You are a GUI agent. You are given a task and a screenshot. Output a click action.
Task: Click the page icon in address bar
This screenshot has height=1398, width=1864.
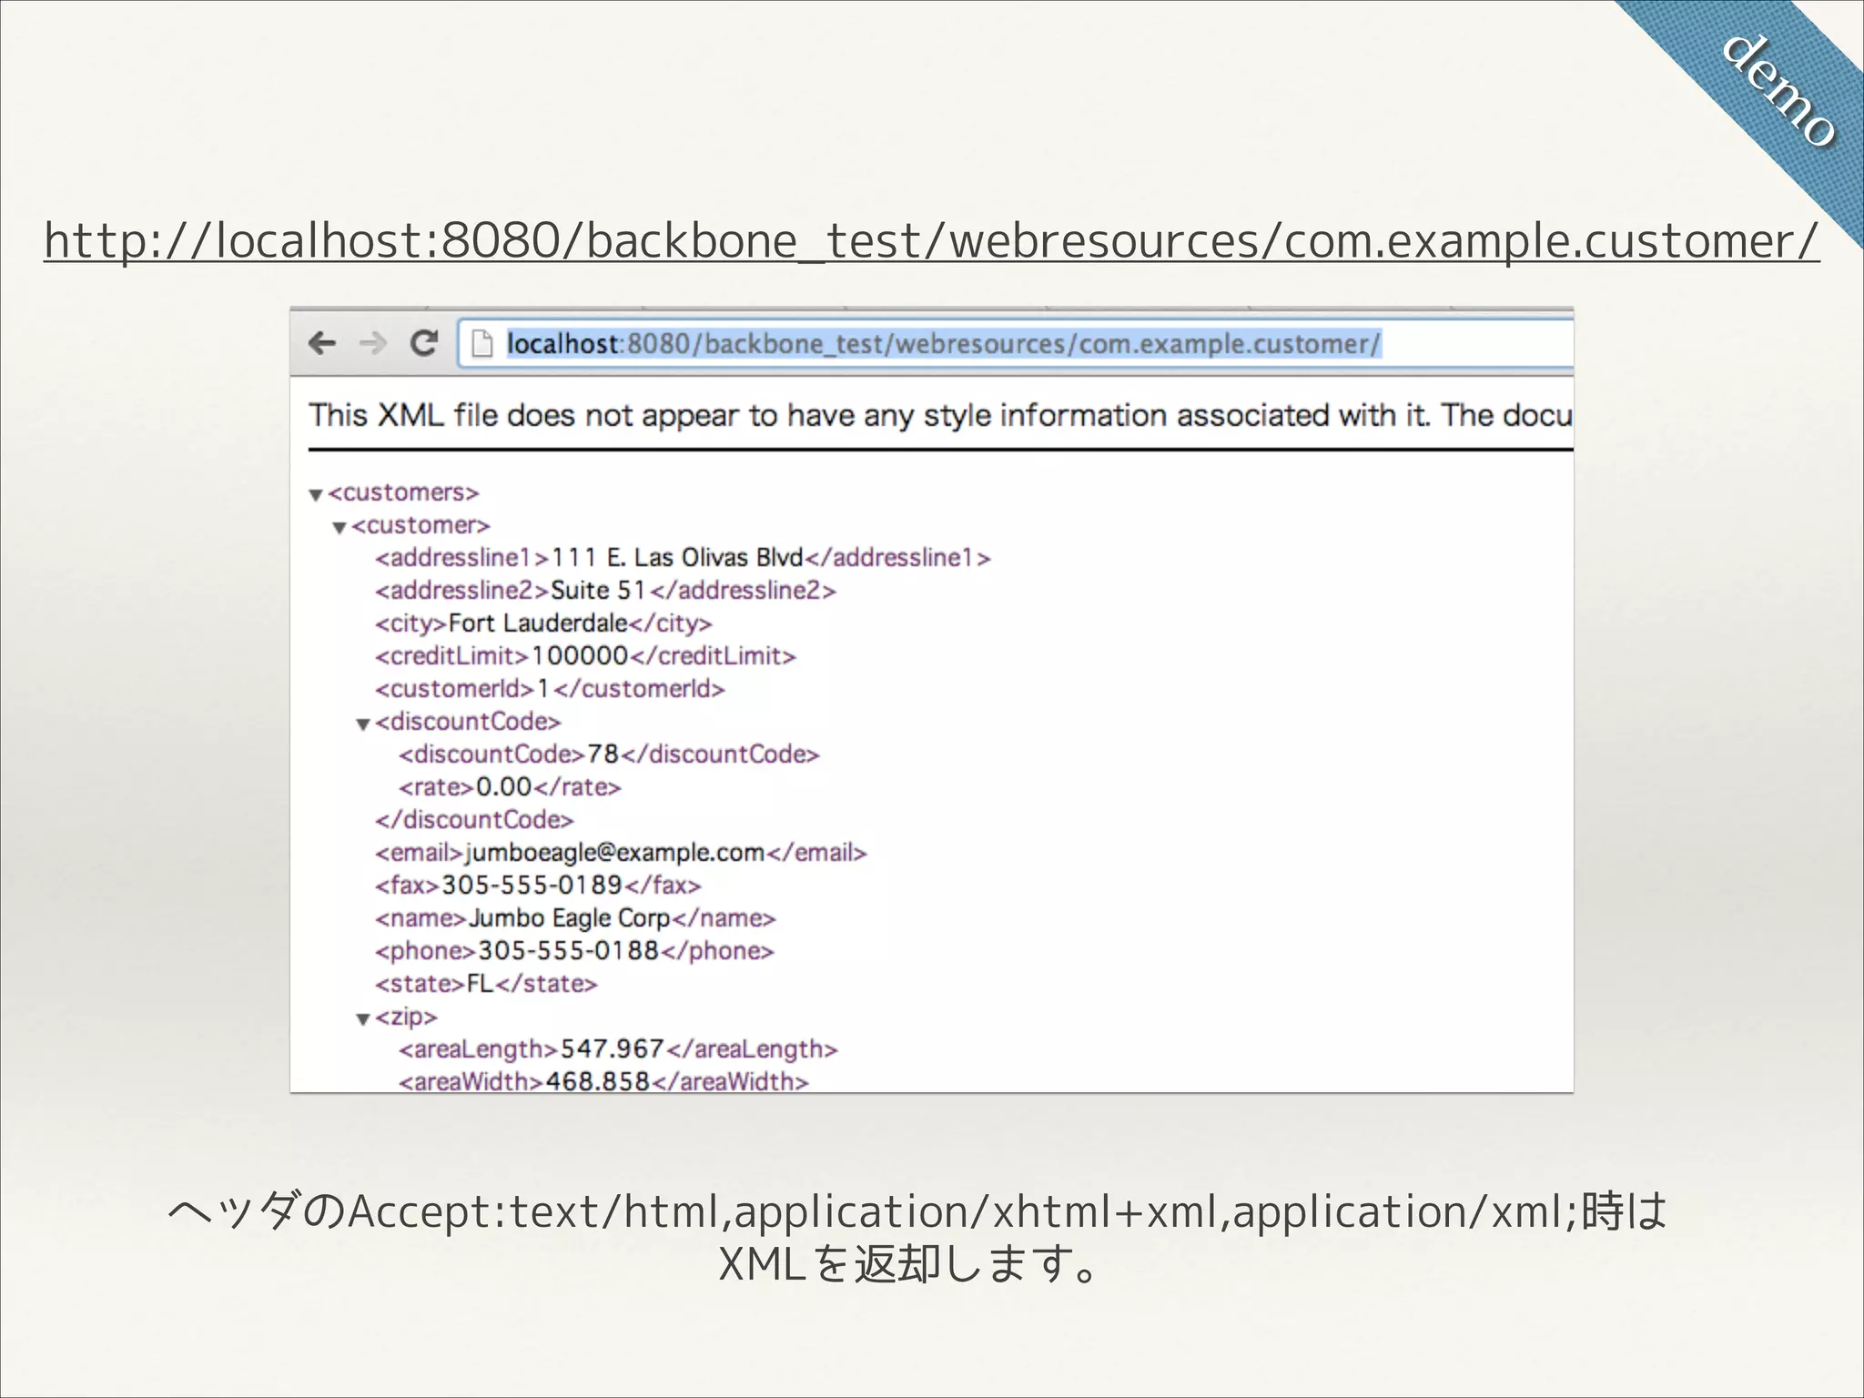pyautogui.click(x=481, y=344)
